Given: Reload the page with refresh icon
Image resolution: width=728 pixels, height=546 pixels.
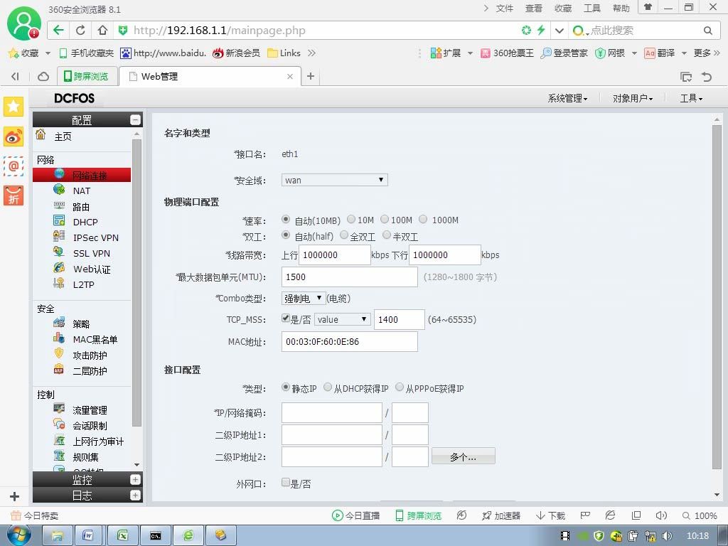Looking at the screenshot, I should [80, 30].
